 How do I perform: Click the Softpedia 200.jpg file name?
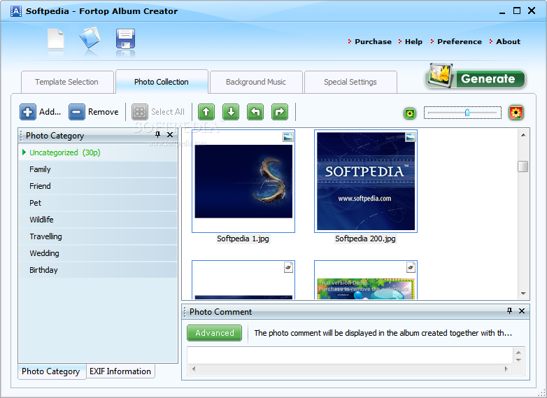[x=365, y=239]
